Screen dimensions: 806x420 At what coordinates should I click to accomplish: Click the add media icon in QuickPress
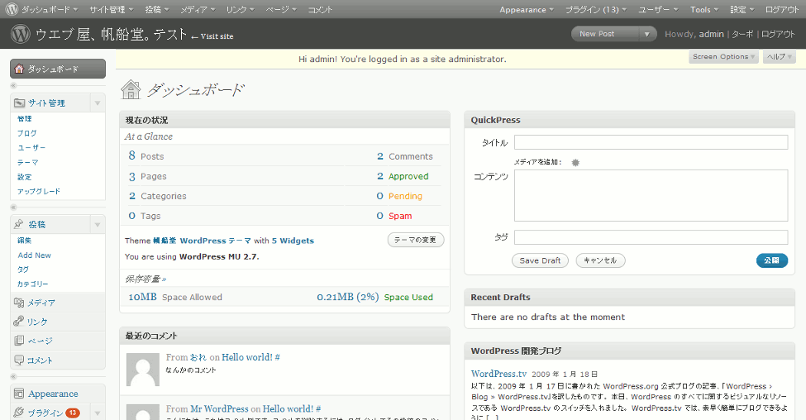(575, 162)
